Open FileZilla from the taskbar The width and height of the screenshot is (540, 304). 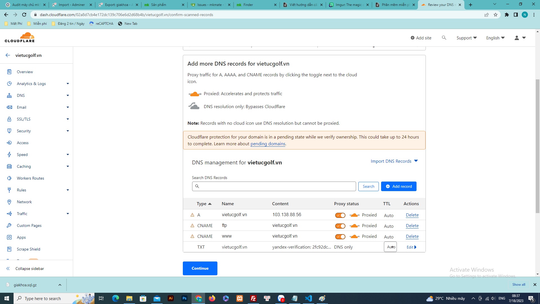point(253,298)
